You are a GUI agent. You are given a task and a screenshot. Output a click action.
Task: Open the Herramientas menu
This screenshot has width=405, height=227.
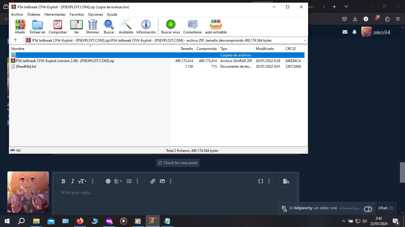pyautogui.click(x=55, y=14)
